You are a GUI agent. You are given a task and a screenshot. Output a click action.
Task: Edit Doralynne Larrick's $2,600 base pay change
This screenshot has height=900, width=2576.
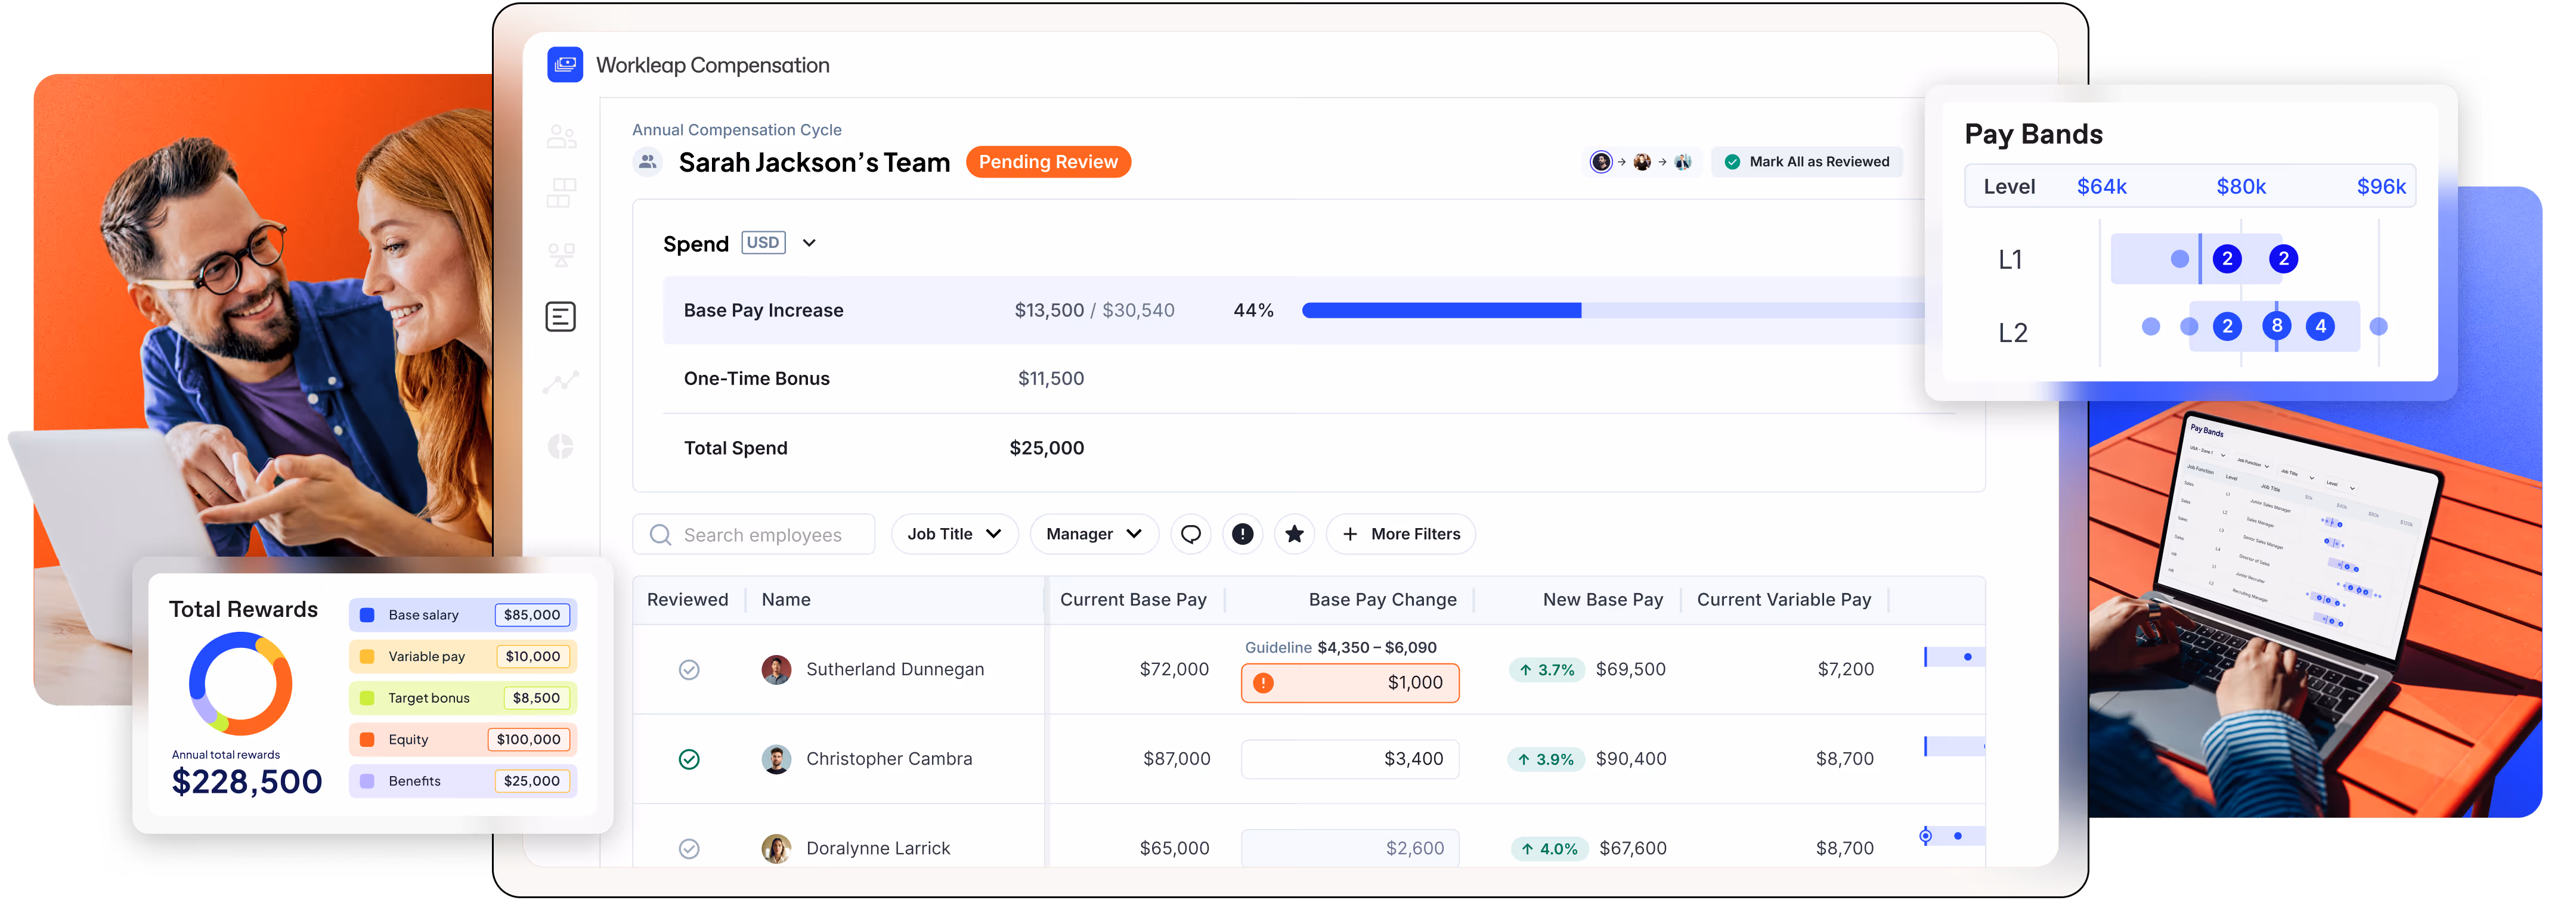click(1350, 848)
